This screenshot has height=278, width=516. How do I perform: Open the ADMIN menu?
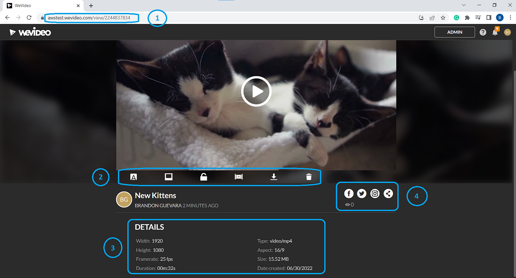(x=455, y=32)
